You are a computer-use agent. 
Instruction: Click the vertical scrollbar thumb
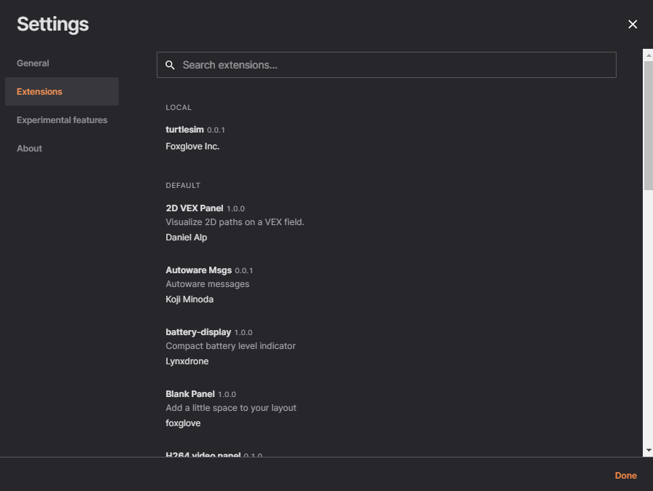(x=649, y=125)
